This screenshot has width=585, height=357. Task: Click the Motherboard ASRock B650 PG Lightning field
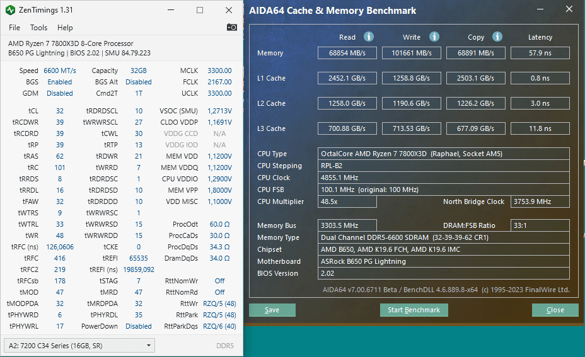click(x=444, y=261)
